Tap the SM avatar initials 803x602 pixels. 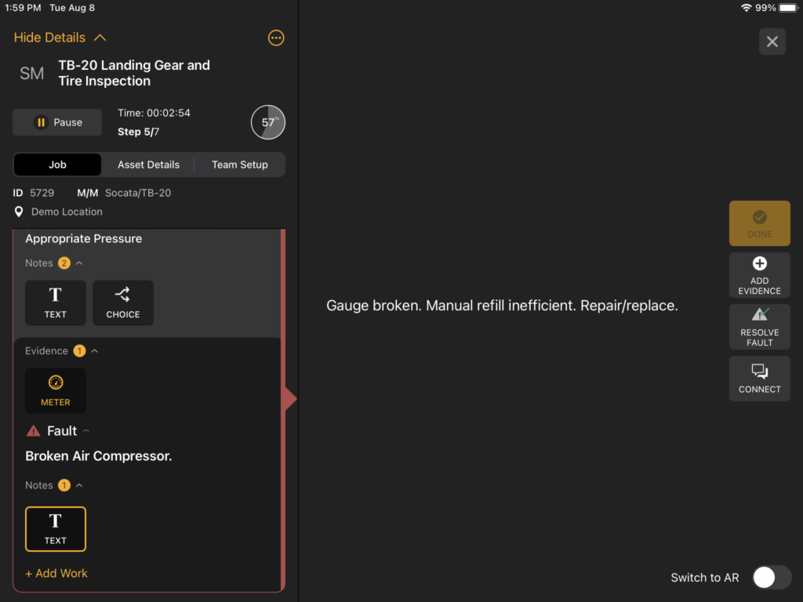coord(31,74)
